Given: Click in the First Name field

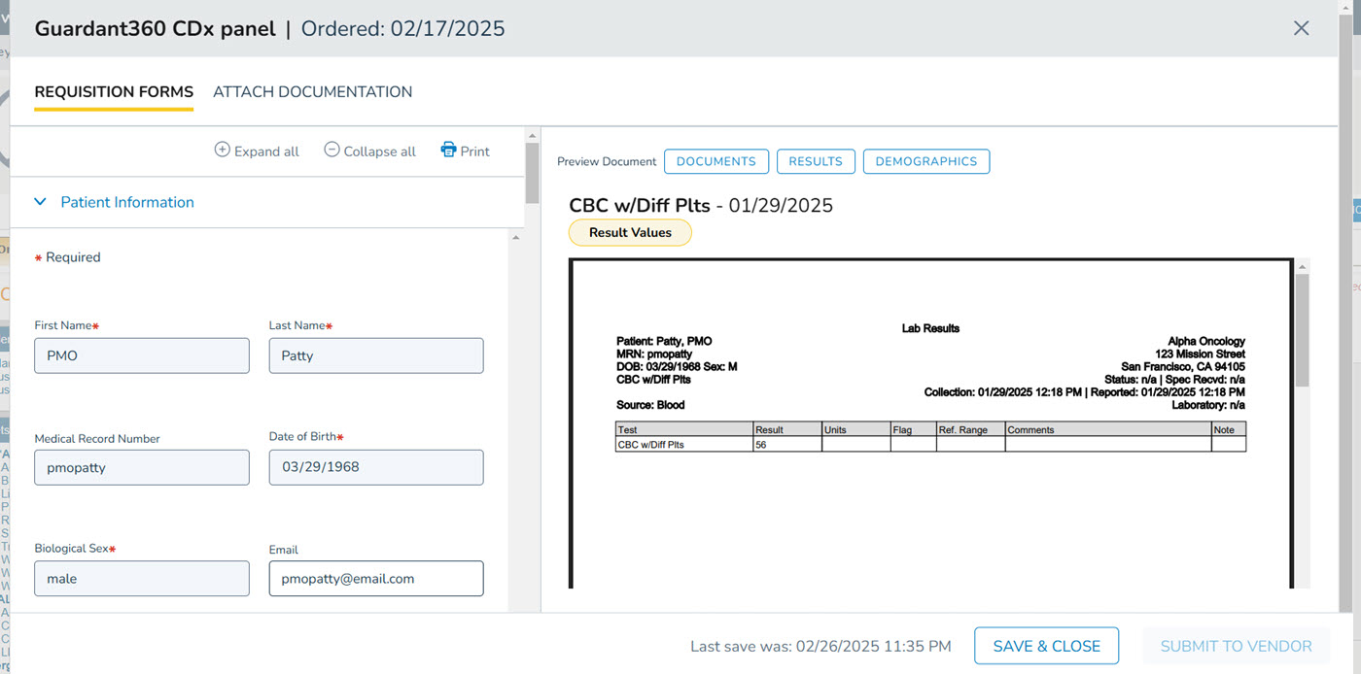Looking at the screenshot, I should [142, 355].
